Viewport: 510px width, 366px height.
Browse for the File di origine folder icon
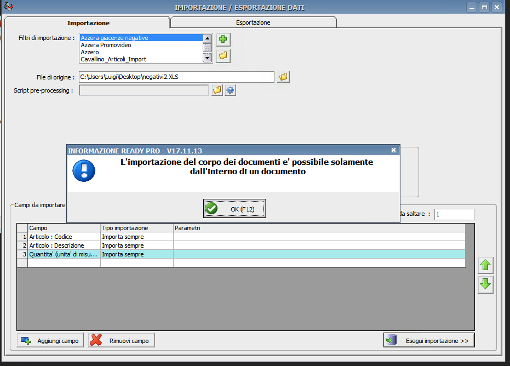click(x=283, y=77)
